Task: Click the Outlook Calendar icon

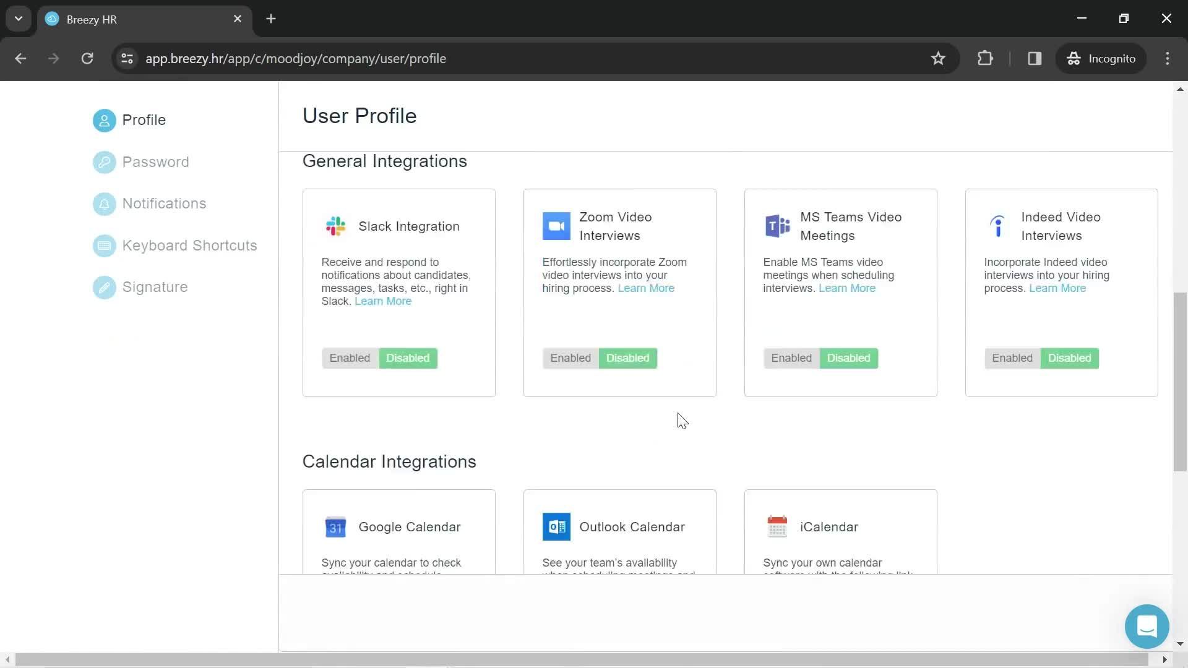Action: [556, 527]
